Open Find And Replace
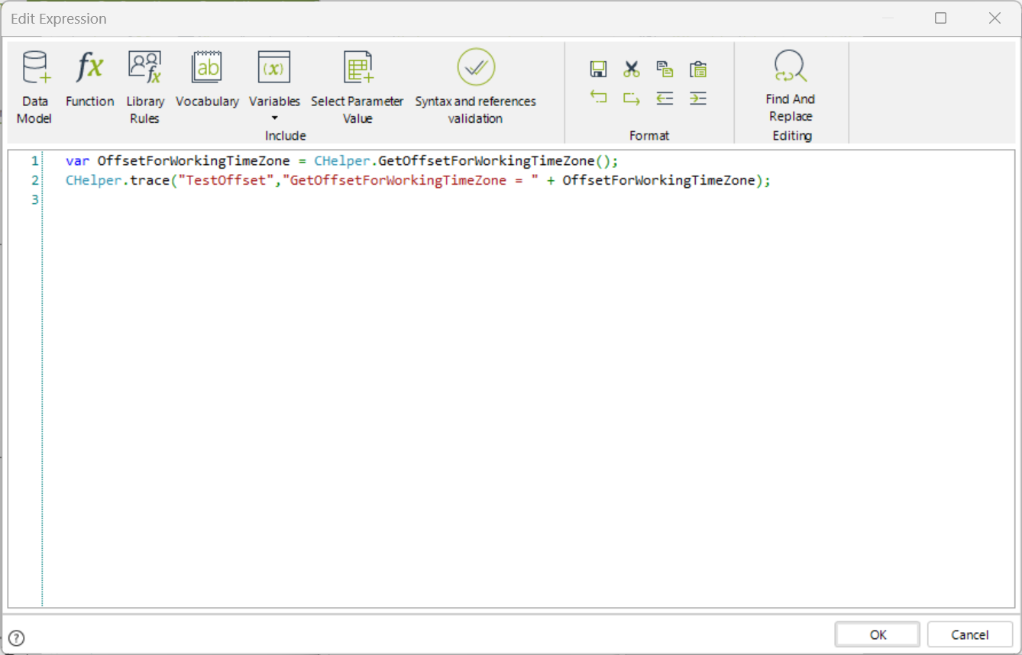 [791, 86]
